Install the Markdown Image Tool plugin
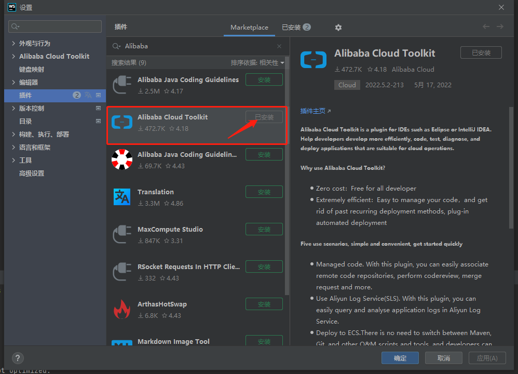518x374 pixels. click(x=264, y=341)
